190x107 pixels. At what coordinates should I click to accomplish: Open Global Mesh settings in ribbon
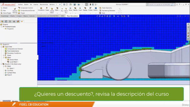(52, 11)
